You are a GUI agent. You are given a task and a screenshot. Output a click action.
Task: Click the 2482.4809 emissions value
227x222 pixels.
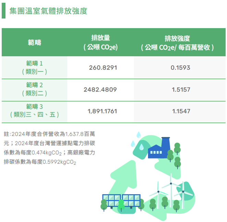tap(100, 89)
